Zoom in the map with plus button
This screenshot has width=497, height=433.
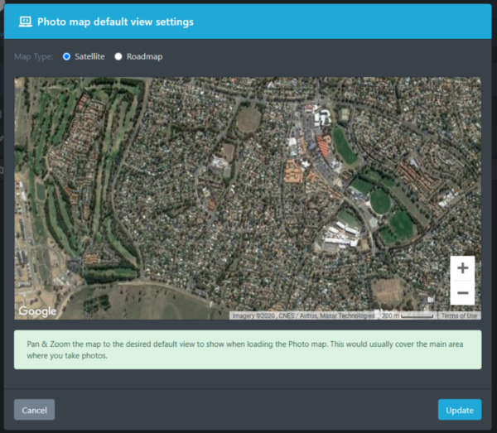click(x=462, y=268)
